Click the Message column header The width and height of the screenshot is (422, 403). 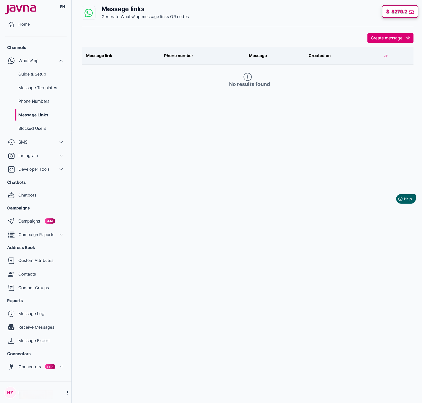258,56
